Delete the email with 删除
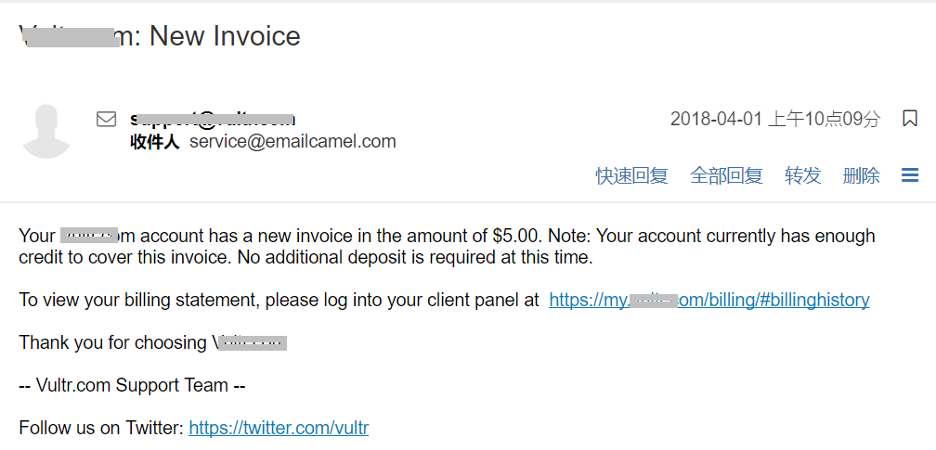 click(862, 175)
